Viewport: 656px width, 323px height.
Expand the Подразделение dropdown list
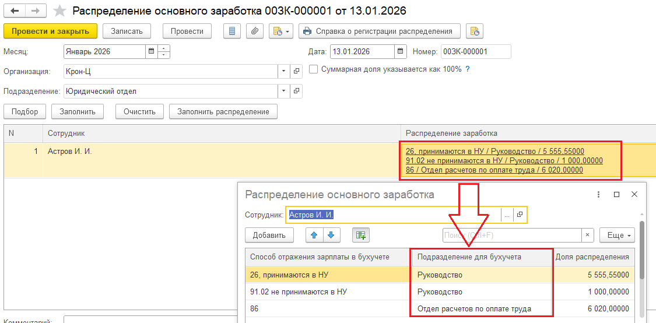tap(283, 91)
